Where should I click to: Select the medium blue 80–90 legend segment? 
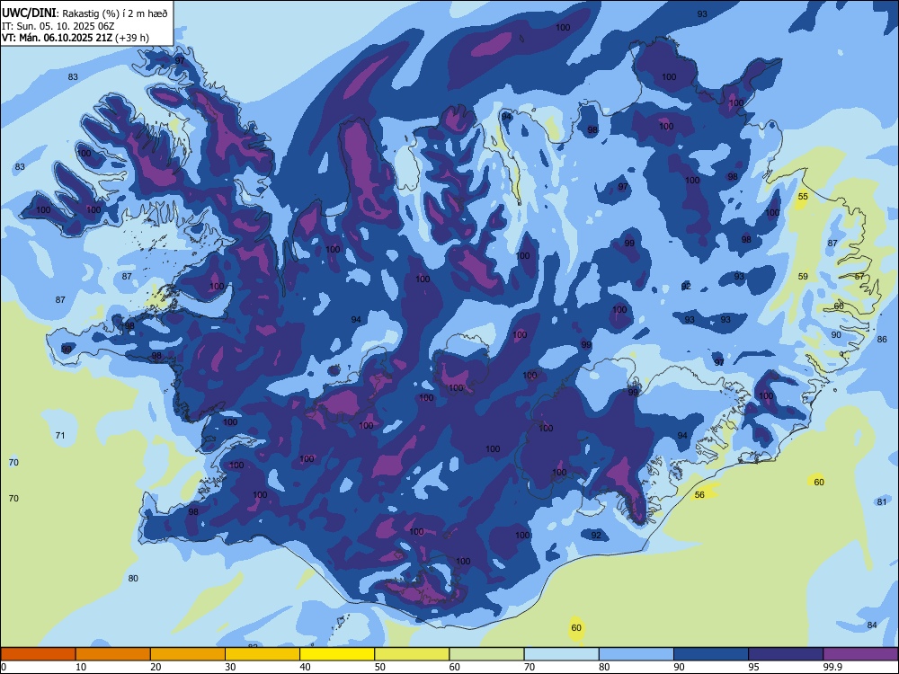pos(636,654)
